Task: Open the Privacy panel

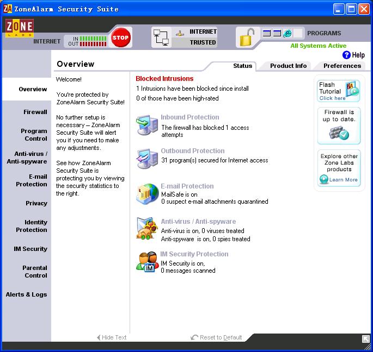Action: 36,203
